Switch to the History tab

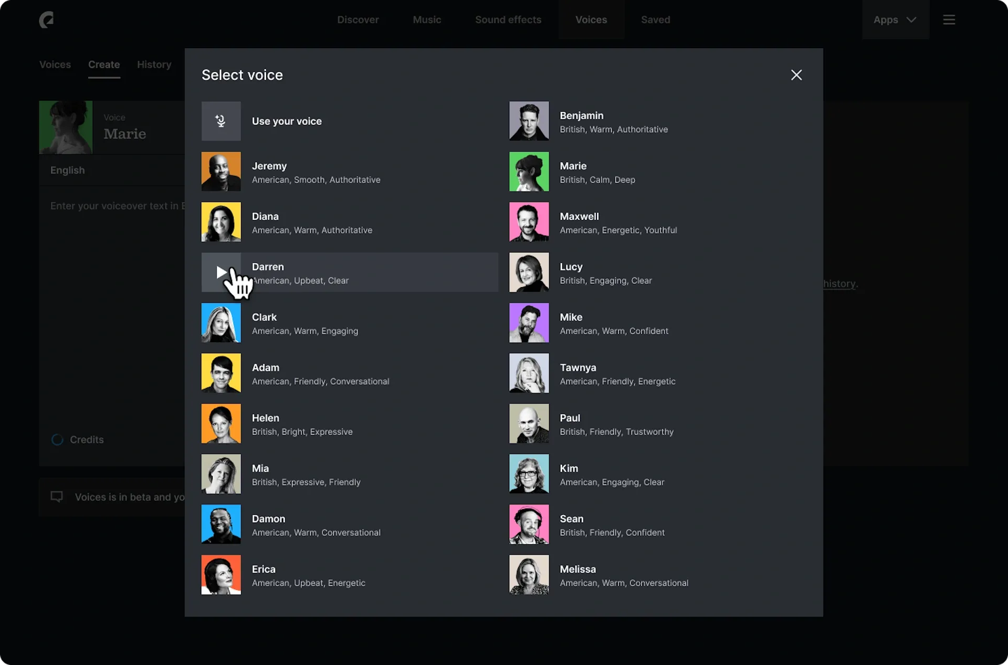(x=154, y=64)
